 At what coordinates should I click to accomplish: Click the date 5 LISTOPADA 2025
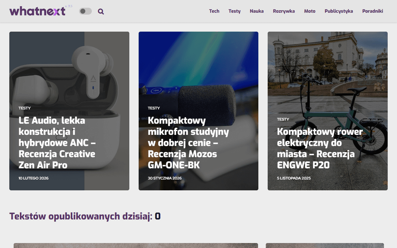coord(294,178)
